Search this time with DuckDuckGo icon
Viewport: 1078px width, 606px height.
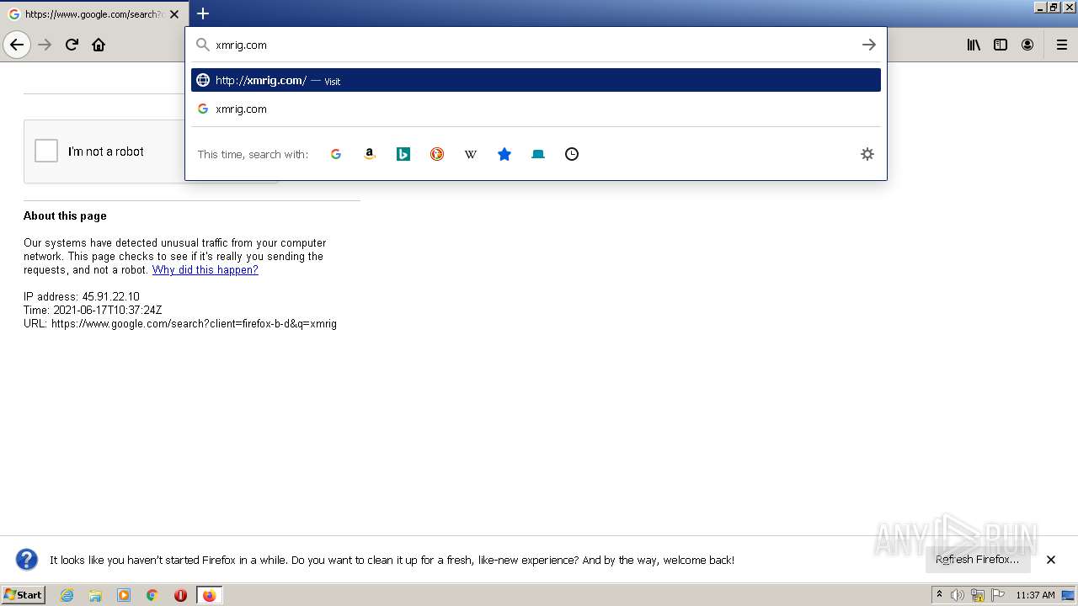[437, 154]
